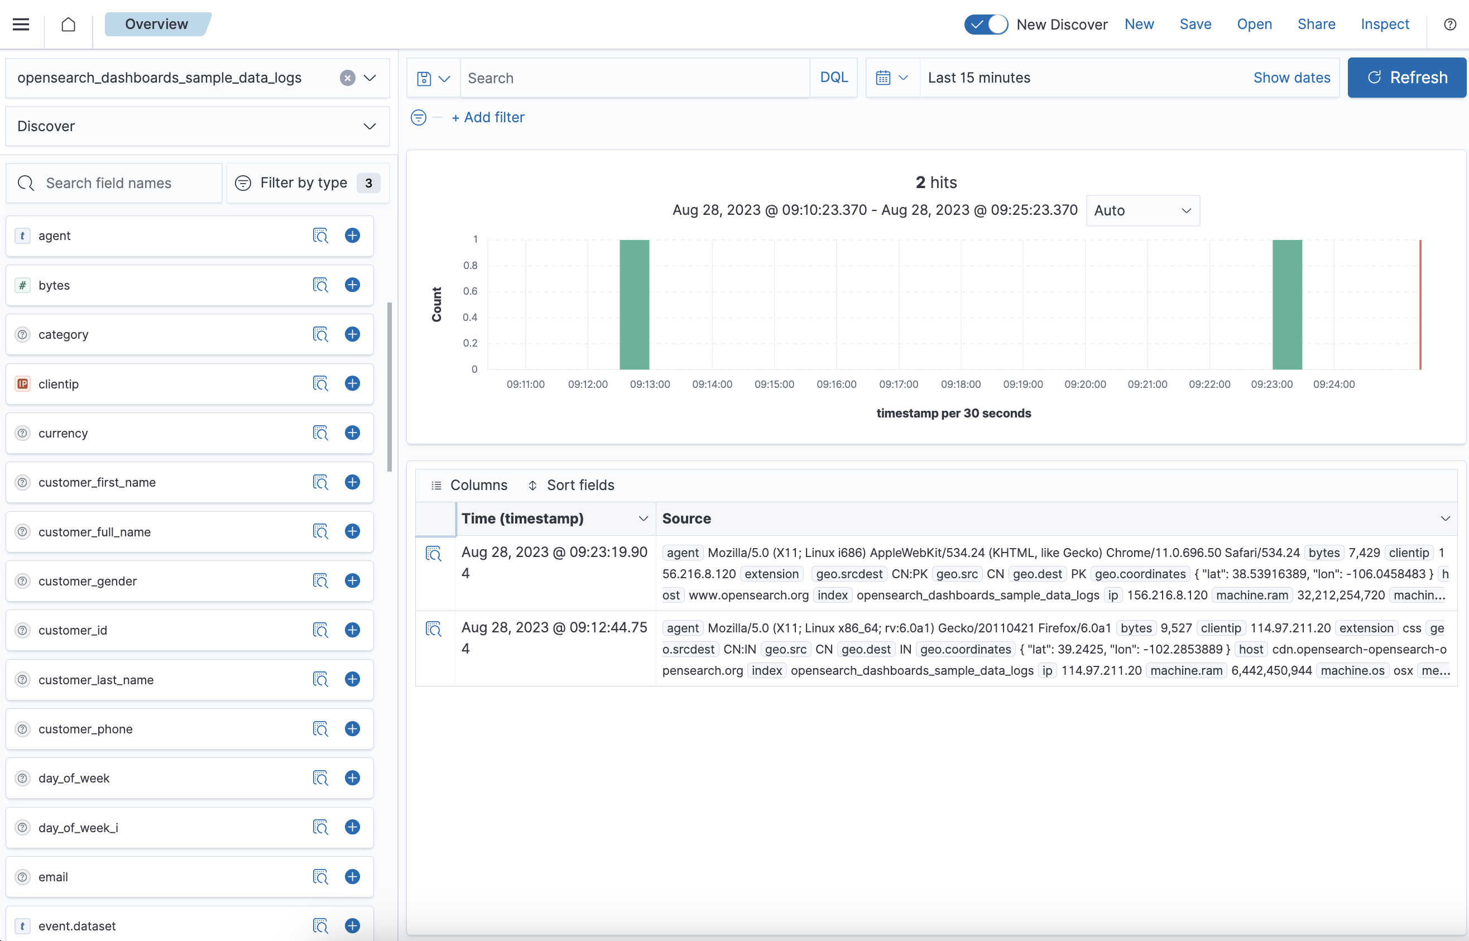Click Share in the top menu
Image resolution: width=1469 pixels, height=941 pixels.
tap(1316, 25)
